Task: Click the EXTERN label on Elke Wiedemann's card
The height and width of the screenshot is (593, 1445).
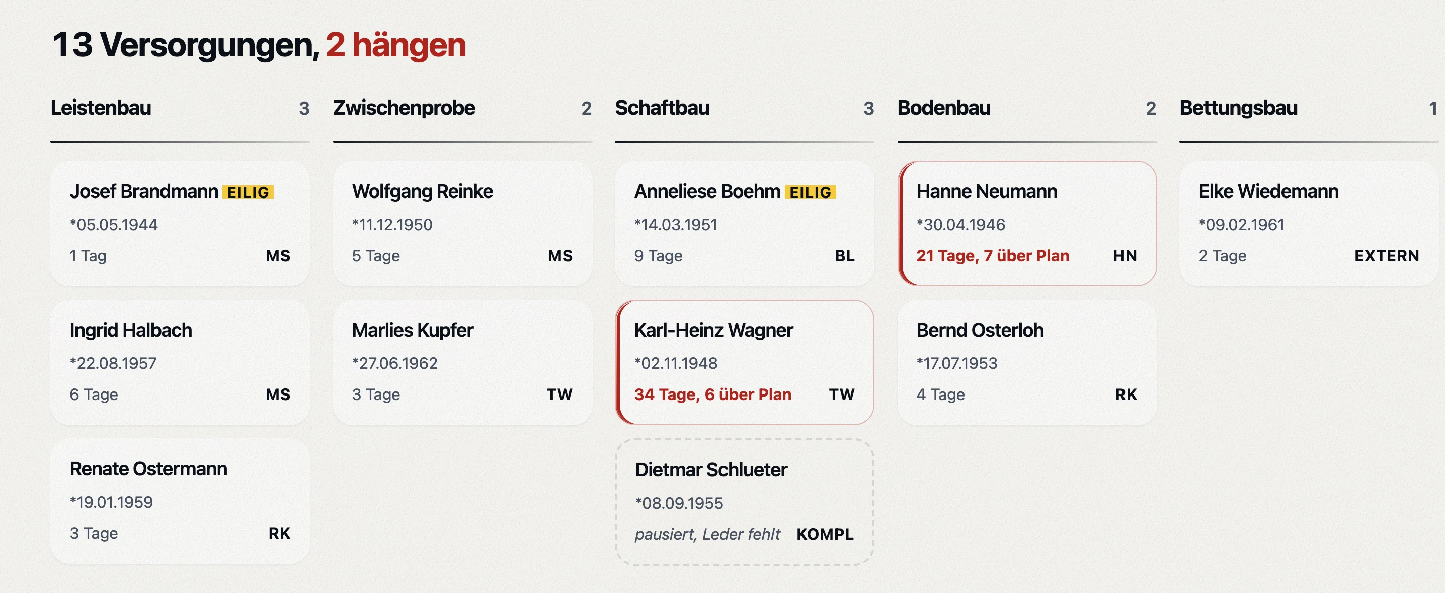Action: tap(1387, 256)
